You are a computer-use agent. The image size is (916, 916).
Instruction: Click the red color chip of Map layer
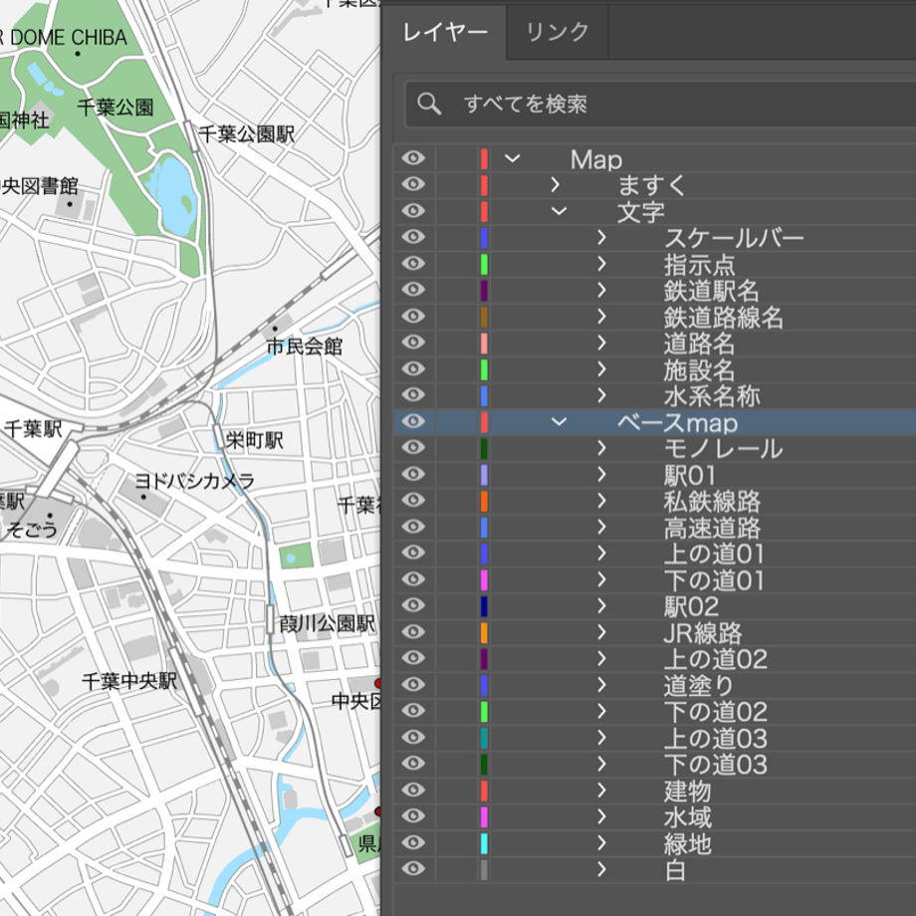pyautogui.click(x=484, y=159)
